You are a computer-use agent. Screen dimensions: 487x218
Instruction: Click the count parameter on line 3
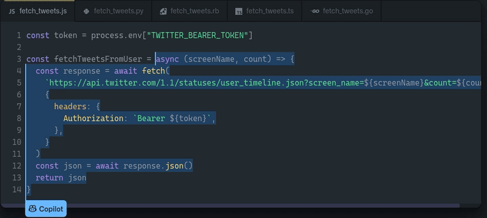pos(255,59)
